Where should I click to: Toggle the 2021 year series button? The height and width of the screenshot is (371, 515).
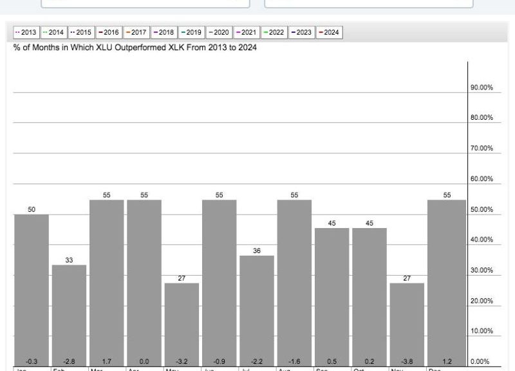tap(247, 33)
